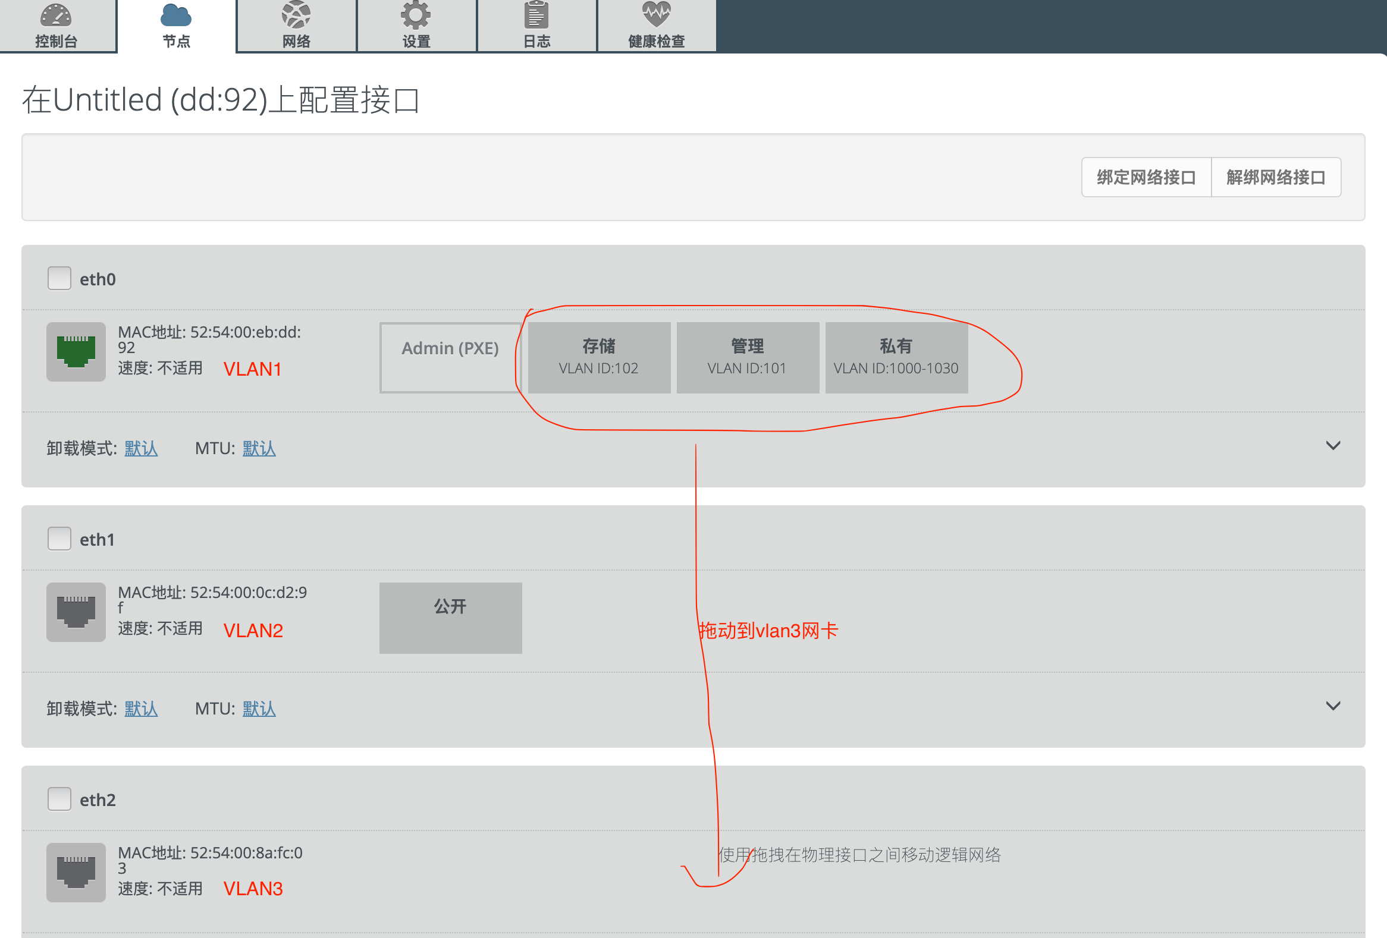The image size is (1387, 938).
Task: Open eth0 卸载模式 默认 link
Action: pyautogui.click(x=141, y=448)
